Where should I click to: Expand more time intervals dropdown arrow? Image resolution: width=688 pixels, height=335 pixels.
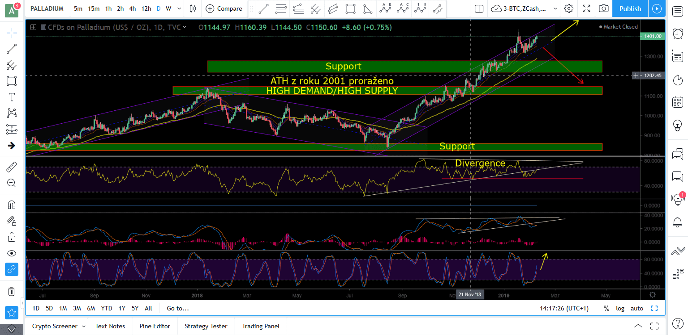coord(179,8)
